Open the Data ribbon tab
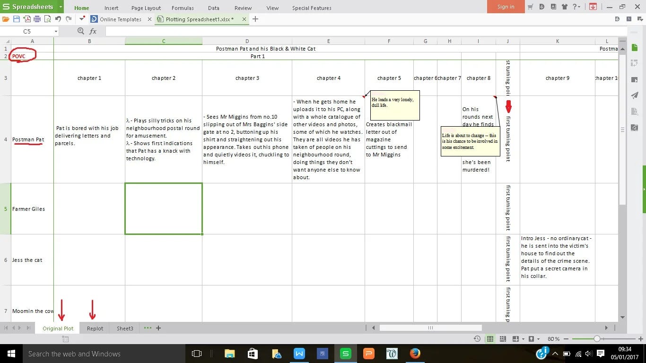 coord(214,8)
